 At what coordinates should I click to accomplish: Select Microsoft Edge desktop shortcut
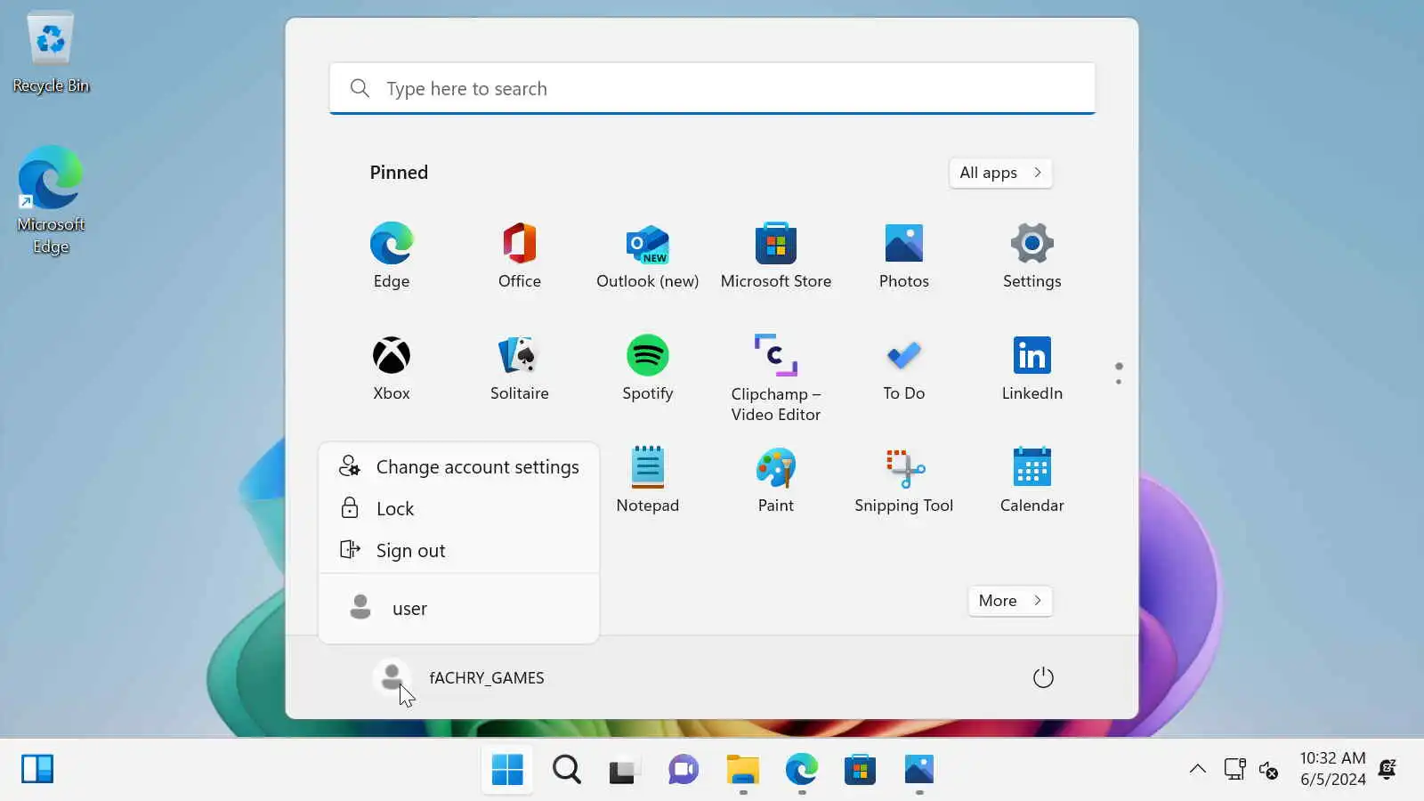(x=51, y=201)
